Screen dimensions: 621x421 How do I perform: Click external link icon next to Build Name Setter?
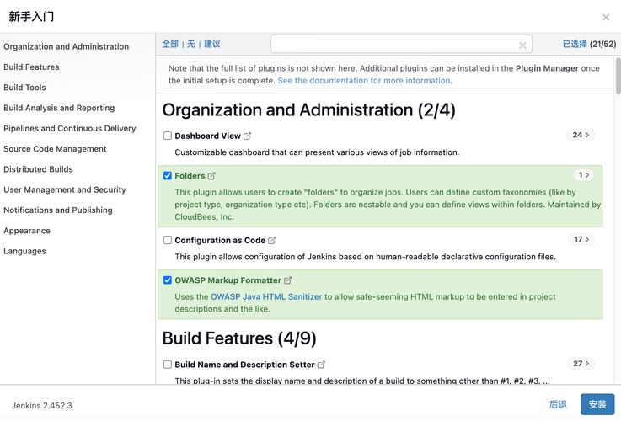tap(321, 365)
